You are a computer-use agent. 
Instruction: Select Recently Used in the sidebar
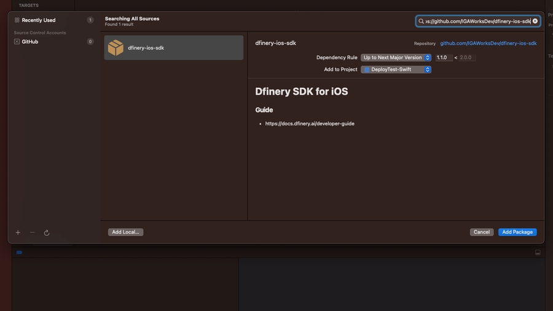tap(38, 20)
